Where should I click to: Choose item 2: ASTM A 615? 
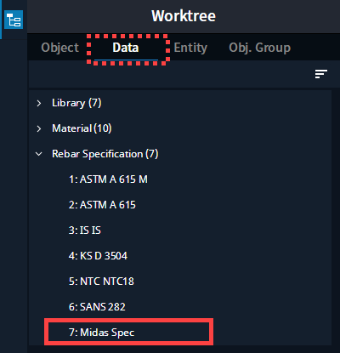click(102, 205)
